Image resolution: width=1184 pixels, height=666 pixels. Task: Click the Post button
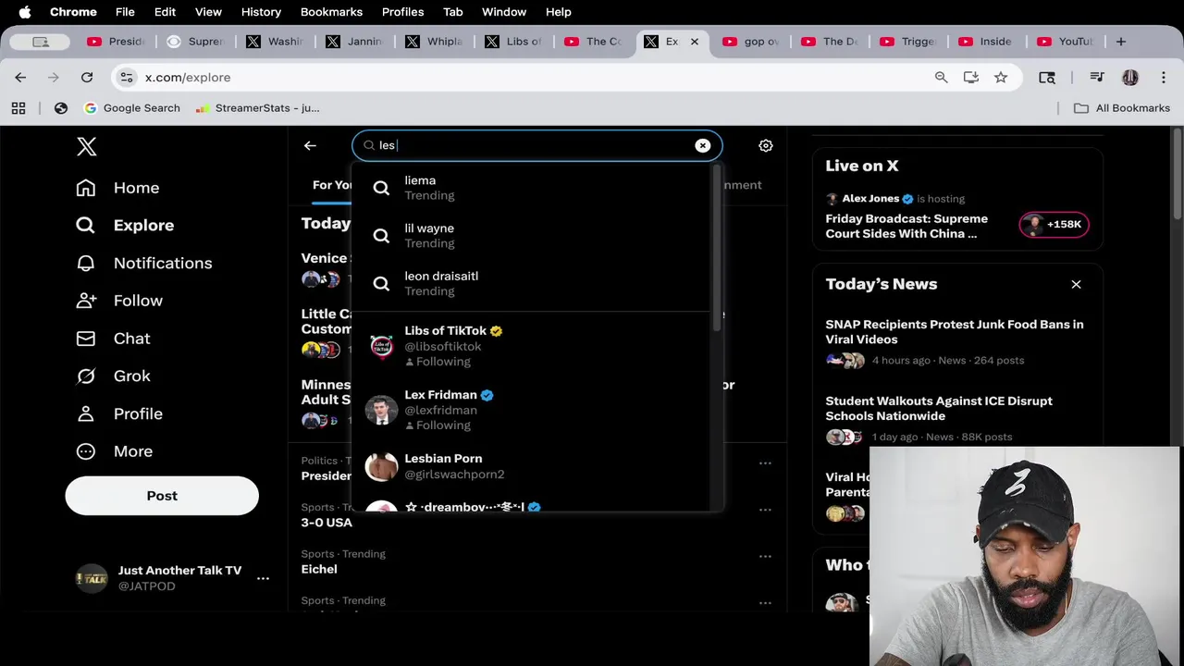162,496
